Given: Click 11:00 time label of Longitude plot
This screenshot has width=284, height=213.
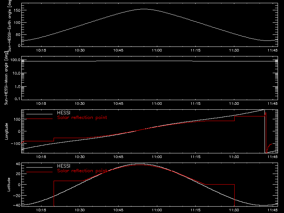Looking at the screenshot, I should [x=157, y=157].
